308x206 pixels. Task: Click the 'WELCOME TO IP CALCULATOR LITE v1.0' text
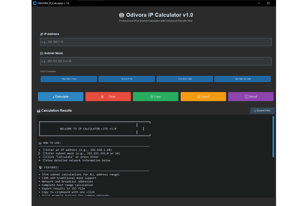pos(88,129)
